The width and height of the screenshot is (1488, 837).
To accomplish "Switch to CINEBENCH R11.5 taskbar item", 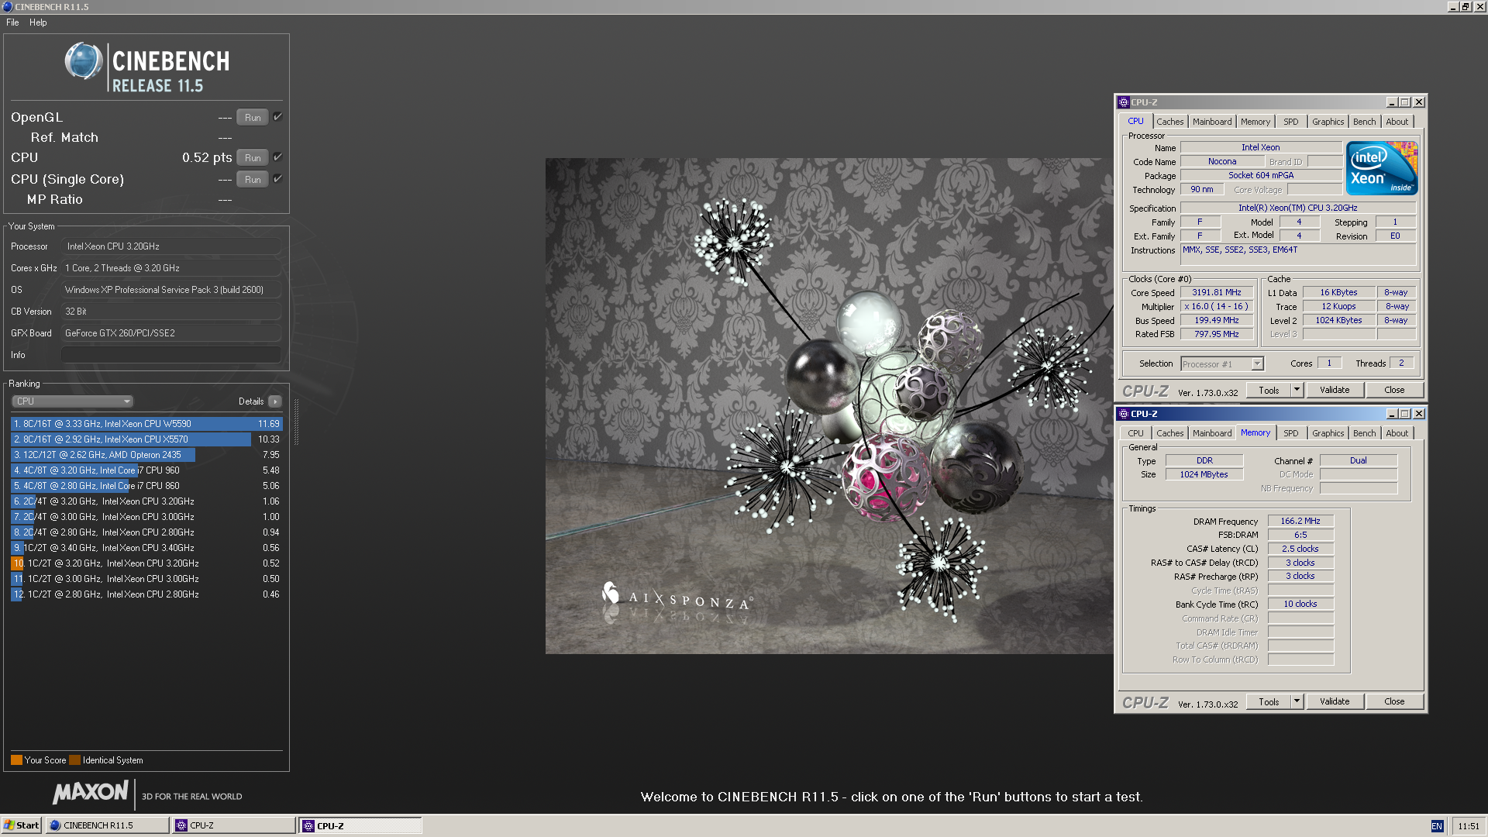I will pyautogui.click(x=107, y=825).
